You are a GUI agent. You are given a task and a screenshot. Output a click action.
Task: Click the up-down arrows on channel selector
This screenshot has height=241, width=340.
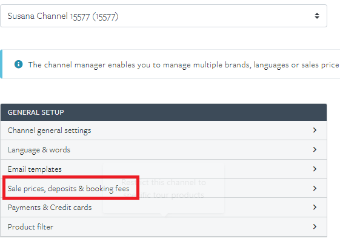(x=317, y=16)
